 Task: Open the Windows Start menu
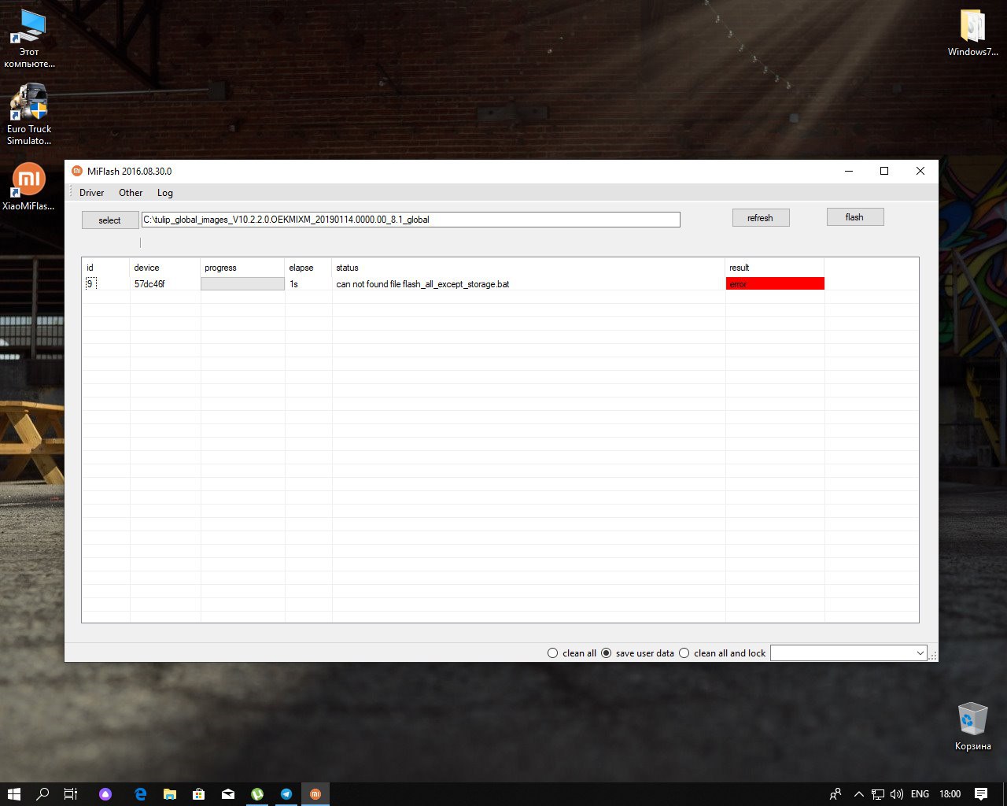click(x=13, y=794)
